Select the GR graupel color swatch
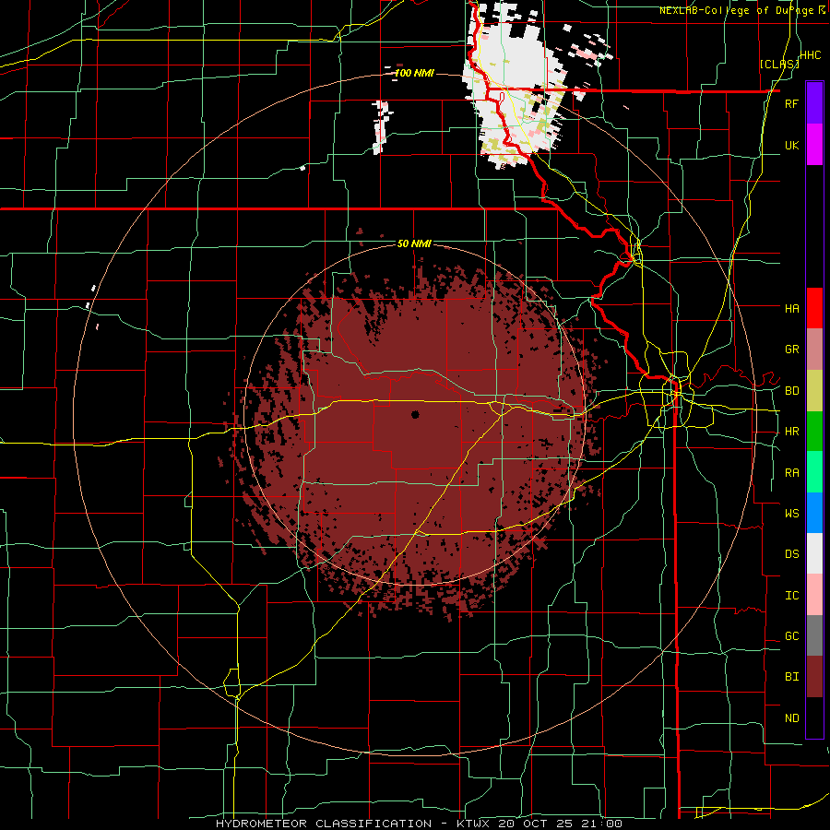 814,350
